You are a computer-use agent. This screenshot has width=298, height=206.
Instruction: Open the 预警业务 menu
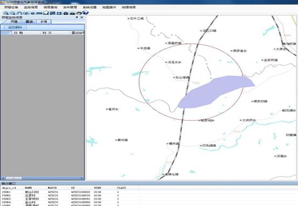pos(11,7)
